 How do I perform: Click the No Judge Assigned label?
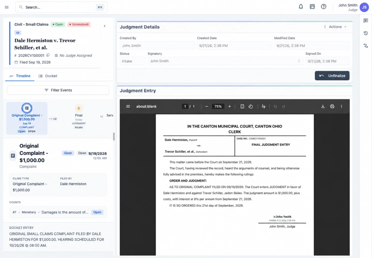(73, 55)
